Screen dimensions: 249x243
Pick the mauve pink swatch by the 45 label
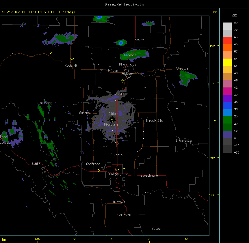[227, 84]
